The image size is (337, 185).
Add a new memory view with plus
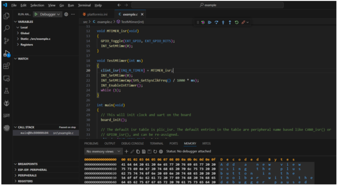point(126,151)
